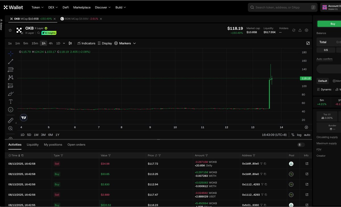
Task: Open the Display settings
Action: (x=105, y=43)
